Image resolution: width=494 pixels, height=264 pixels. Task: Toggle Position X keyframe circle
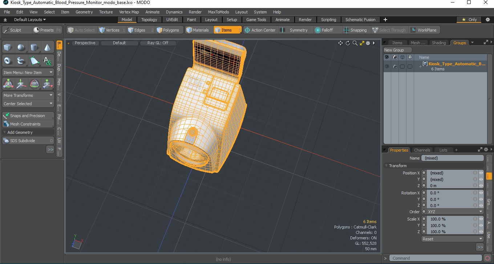(424, 173)
